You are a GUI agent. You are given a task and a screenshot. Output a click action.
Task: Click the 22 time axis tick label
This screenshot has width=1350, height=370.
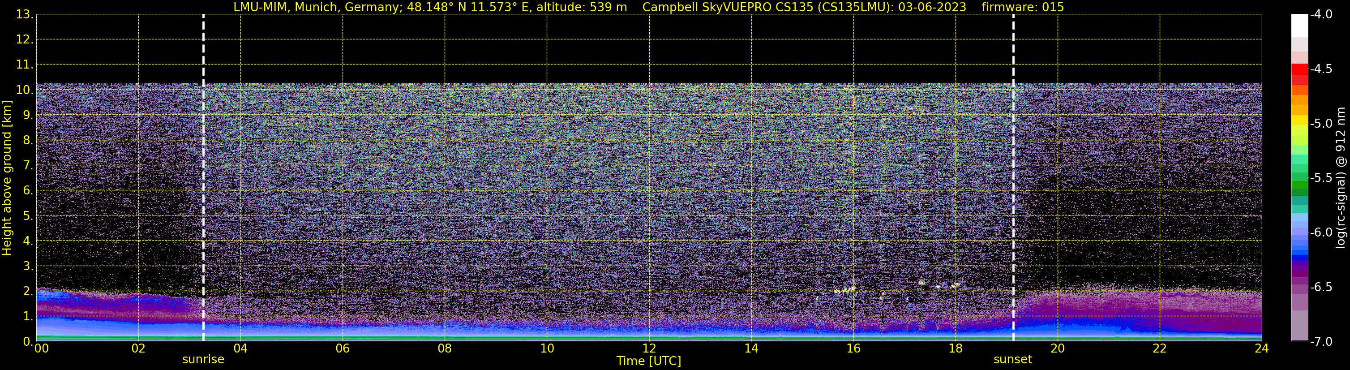(x=1160, y=348)
